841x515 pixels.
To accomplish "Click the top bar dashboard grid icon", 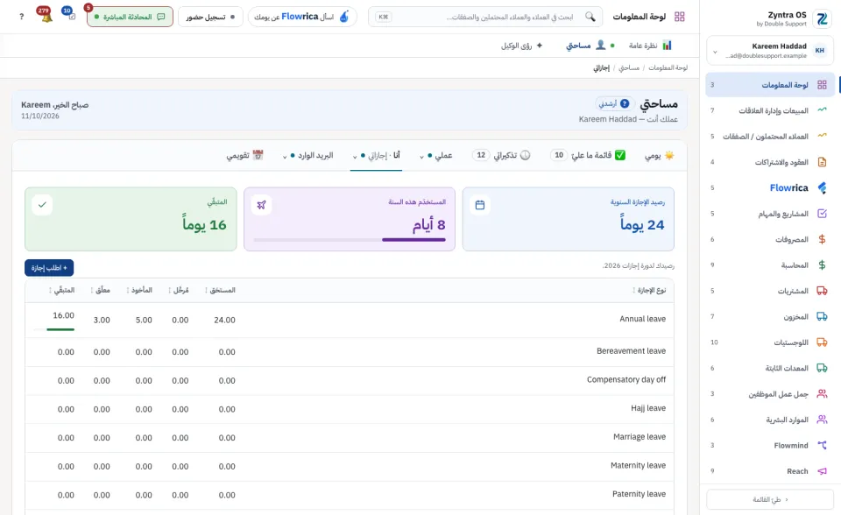I will click(x=680, y=17).
